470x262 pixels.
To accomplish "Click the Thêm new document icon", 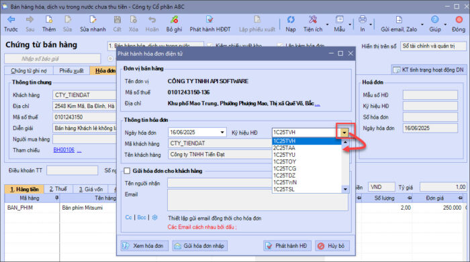I will 48,19.
